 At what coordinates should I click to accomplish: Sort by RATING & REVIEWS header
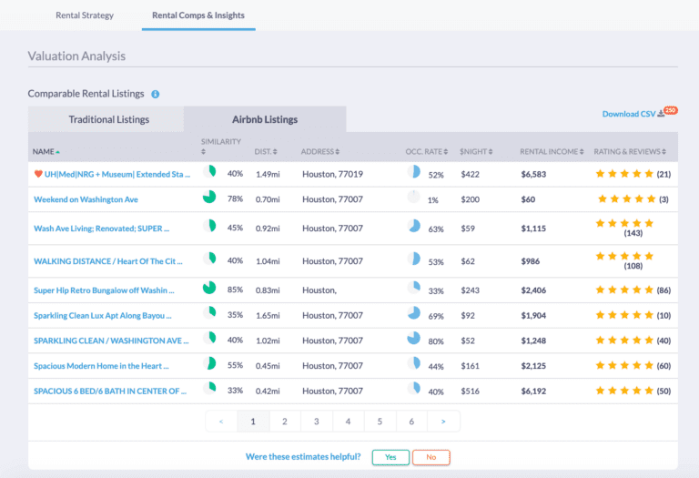pyautogui.click(x=630, y=151)
